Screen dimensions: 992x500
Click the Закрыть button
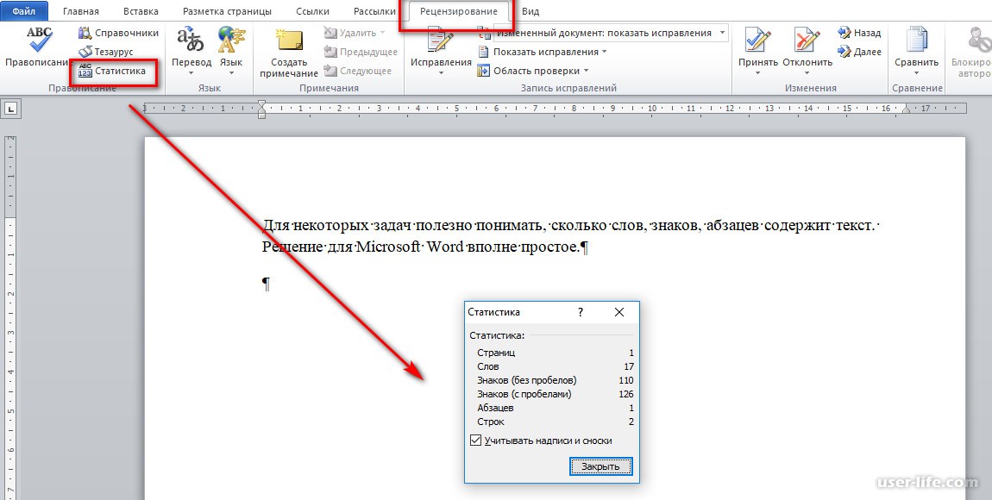(600, 467)
